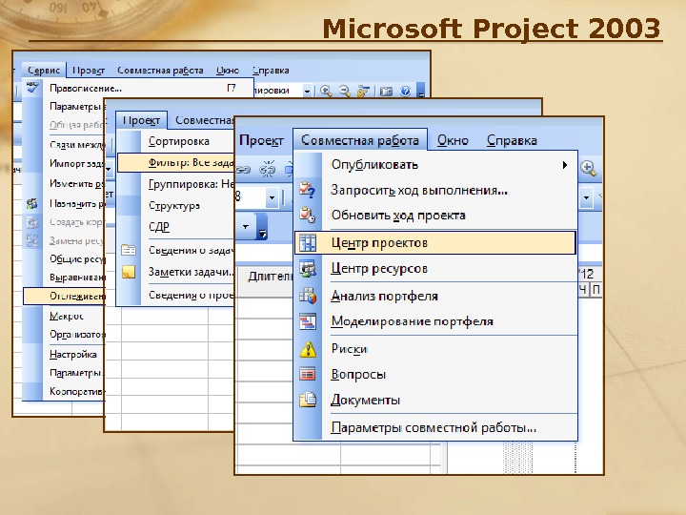Click the link tasks chain icon in front toolbar
The image size is (686, 515).
coord(243,170)
